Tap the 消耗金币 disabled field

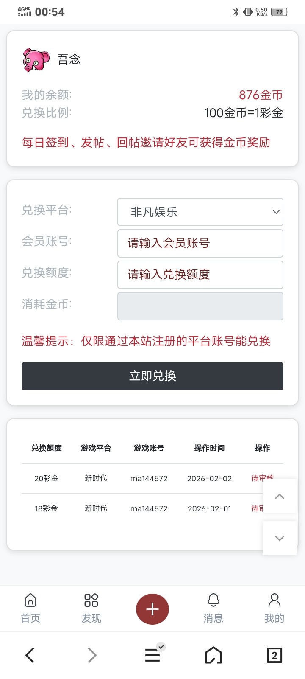click(200, 306)
